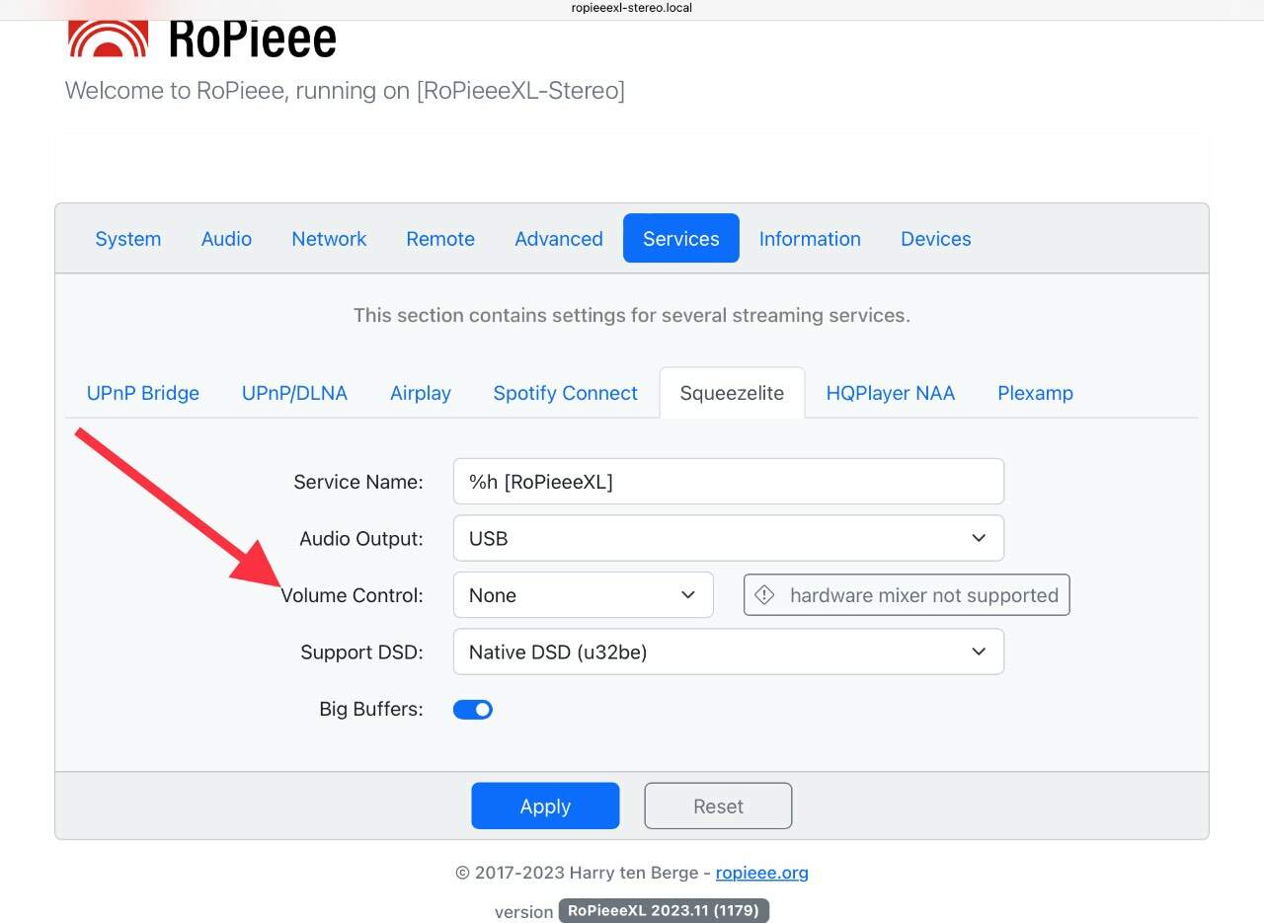Select the Squeezelite sub-tab
The height and width of the screenshot is (923, 1264).
(732, 393)
